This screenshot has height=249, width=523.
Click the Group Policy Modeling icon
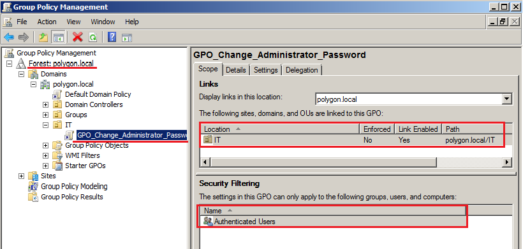coord(33,187)
